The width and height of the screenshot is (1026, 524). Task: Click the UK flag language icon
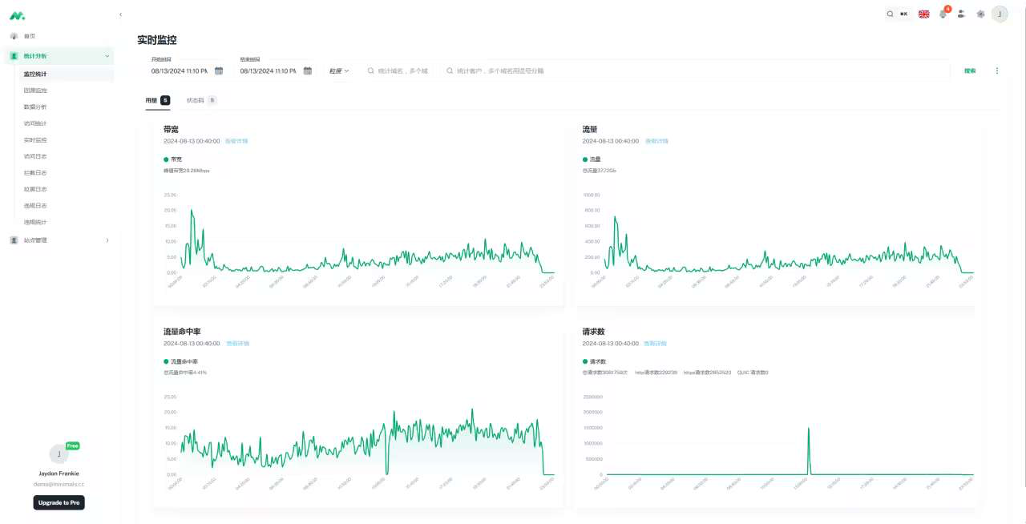923,14
